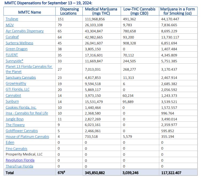Click the Sanctuary Cannabis link
The image size is (201, 179).
(x=21, y=77)
